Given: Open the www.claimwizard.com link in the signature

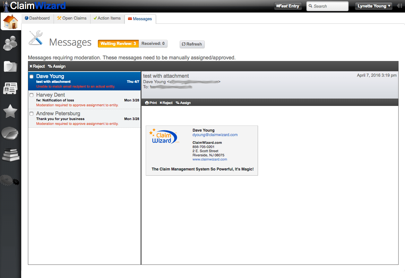Looking at the screenshot, I should coord(210,159).
